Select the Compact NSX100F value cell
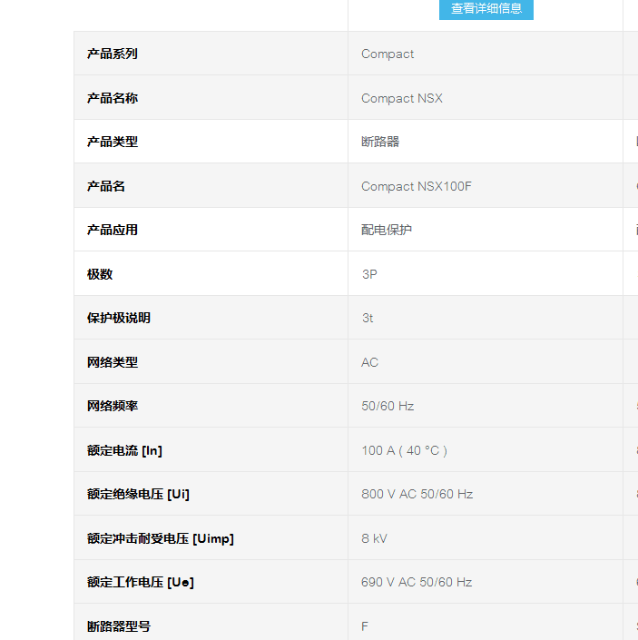Viewport: 638px width, 640px height. click(417, 186)
